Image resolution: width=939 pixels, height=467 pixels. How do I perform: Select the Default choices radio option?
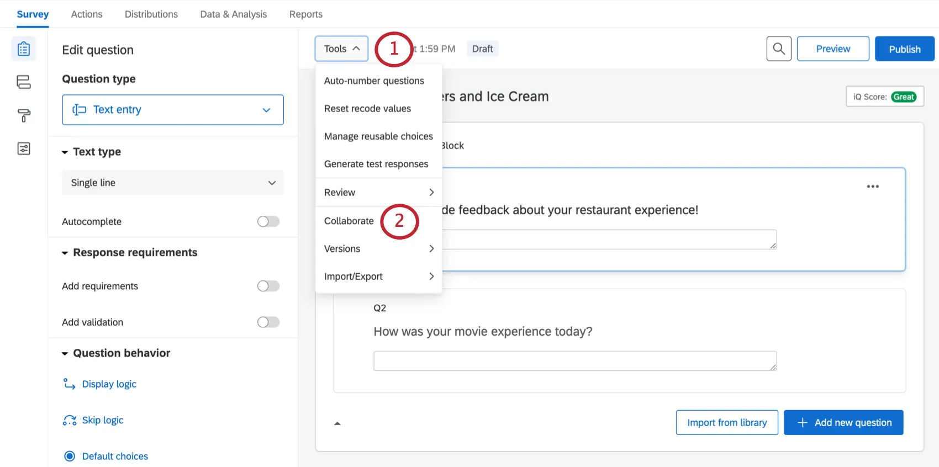point(70,456)
